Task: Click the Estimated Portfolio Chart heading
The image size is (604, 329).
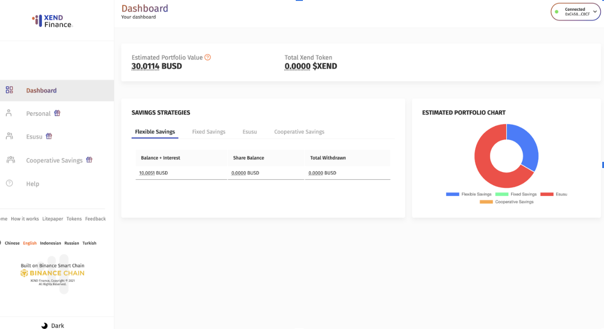Action: pos(464,113)
